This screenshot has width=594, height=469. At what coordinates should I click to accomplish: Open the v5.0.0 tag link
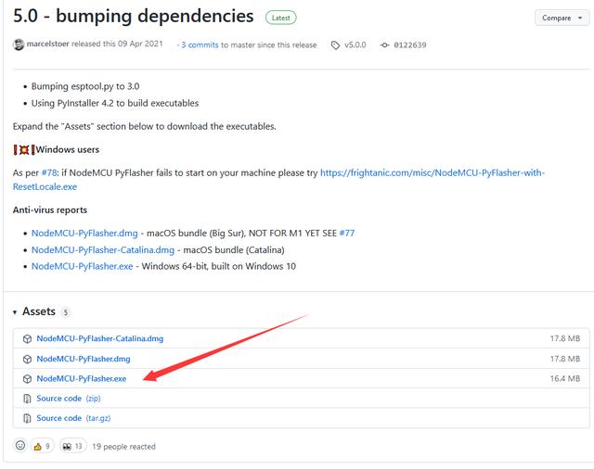pyautogui.click(x=355, y=45)
